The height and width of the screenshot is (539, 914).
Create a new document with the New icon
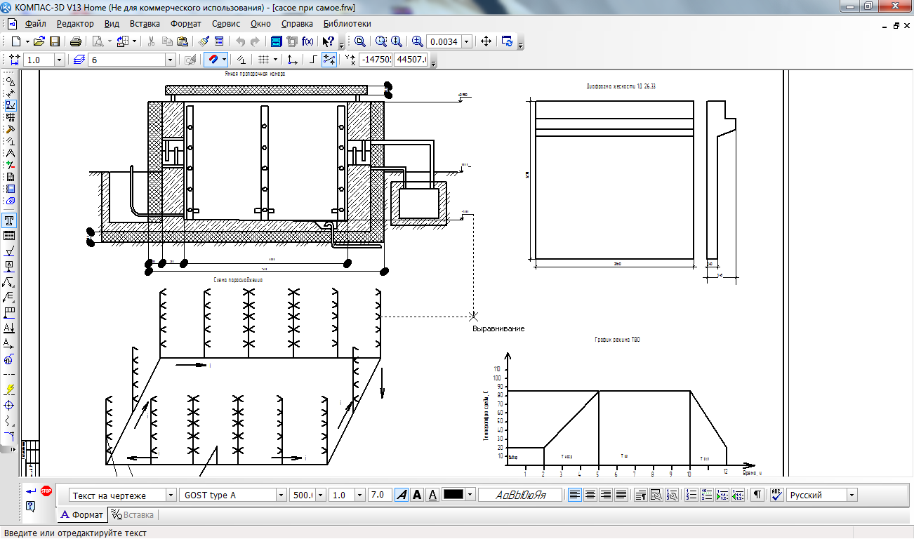tap(15, 41)
